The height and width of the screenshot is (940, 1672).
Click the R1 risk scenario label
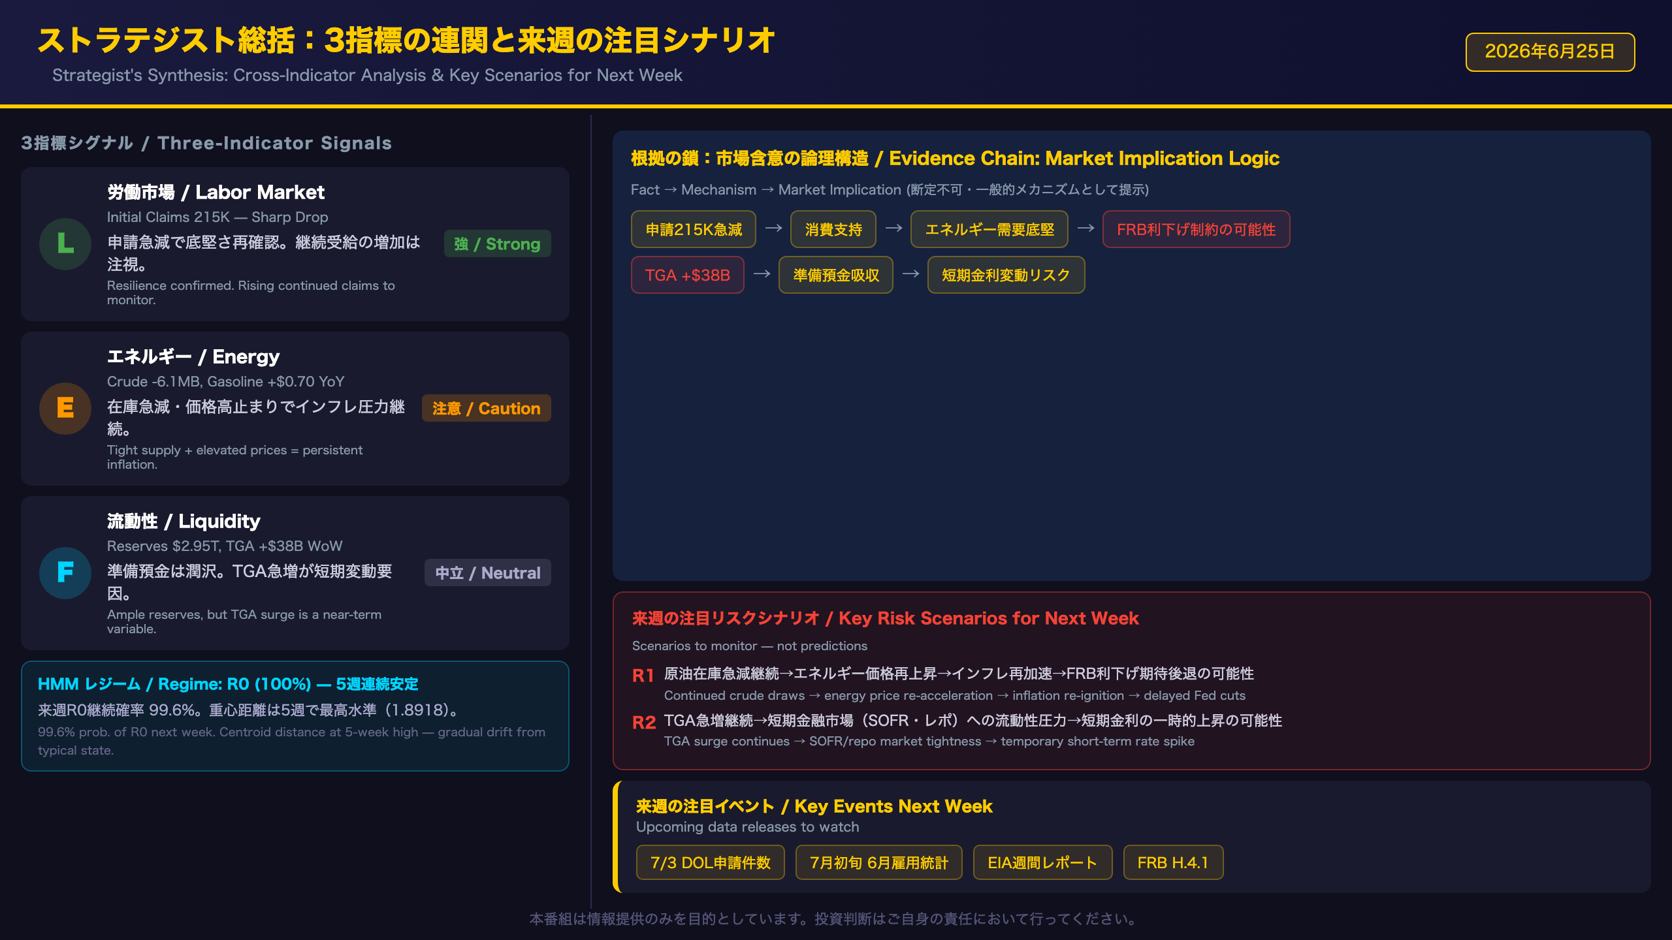643,676
